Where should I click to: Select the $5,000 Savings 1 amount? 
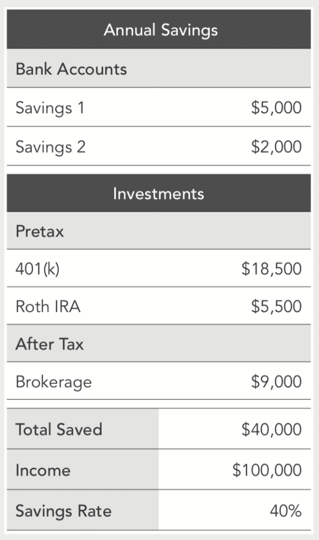[x=276, y=108]
